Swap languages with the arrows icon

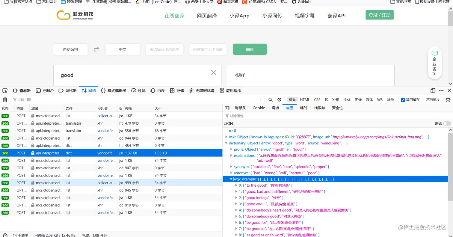click(x=96, y=49)
